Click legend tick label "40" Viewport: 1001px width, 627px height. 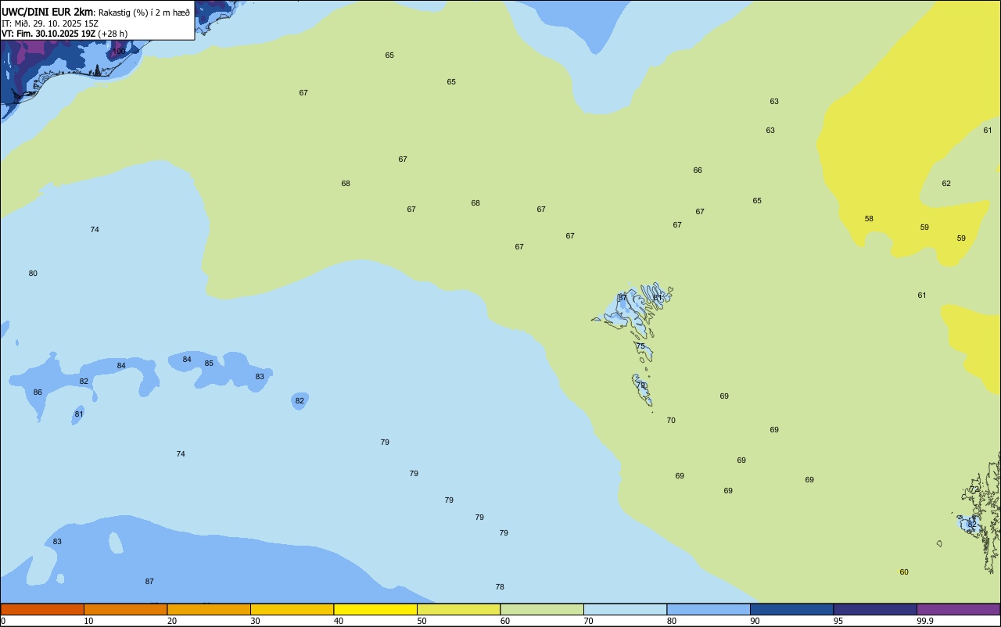pyautogui.click(x=339, y=621)
